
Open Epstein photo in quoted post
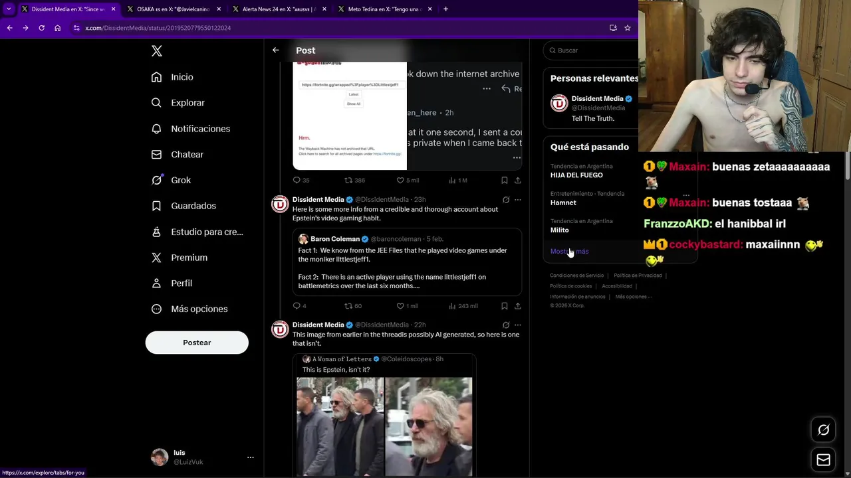click(384, 427)
